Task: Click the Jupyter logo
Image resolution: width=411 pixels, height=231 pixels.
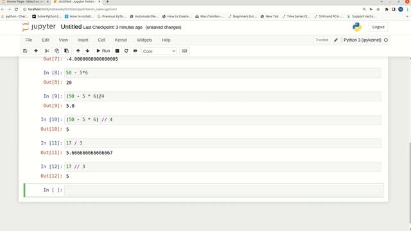Action: pyautogui.click(x=39, y=27)
